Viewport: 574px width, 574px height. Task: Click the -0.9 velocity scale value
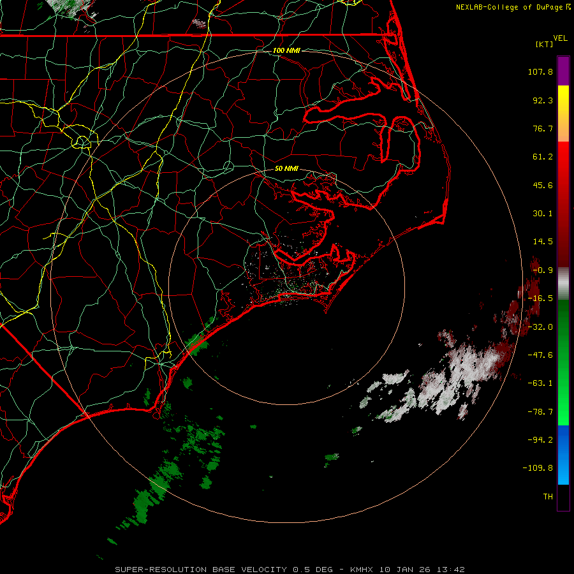click(x=543, y=270)
